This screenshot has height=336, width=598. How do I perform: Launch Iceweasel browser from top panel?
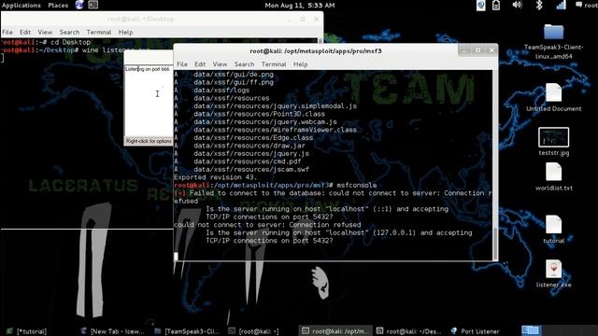click(79, 5)
